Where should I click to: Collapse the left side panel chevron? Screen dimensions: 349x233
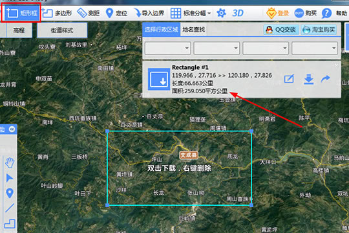click(x=12, y=129)
